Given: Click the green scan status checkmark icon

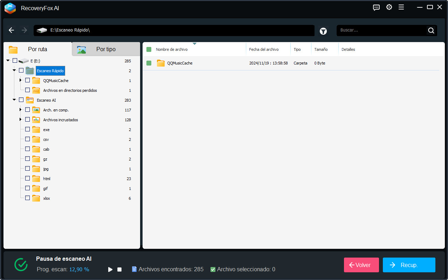Looking at the screenshot, I should 21,265.
